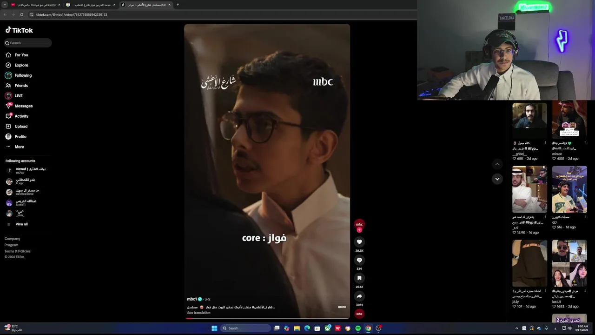
Task: Close the active TikTok tab
Action: pos(169,5)
